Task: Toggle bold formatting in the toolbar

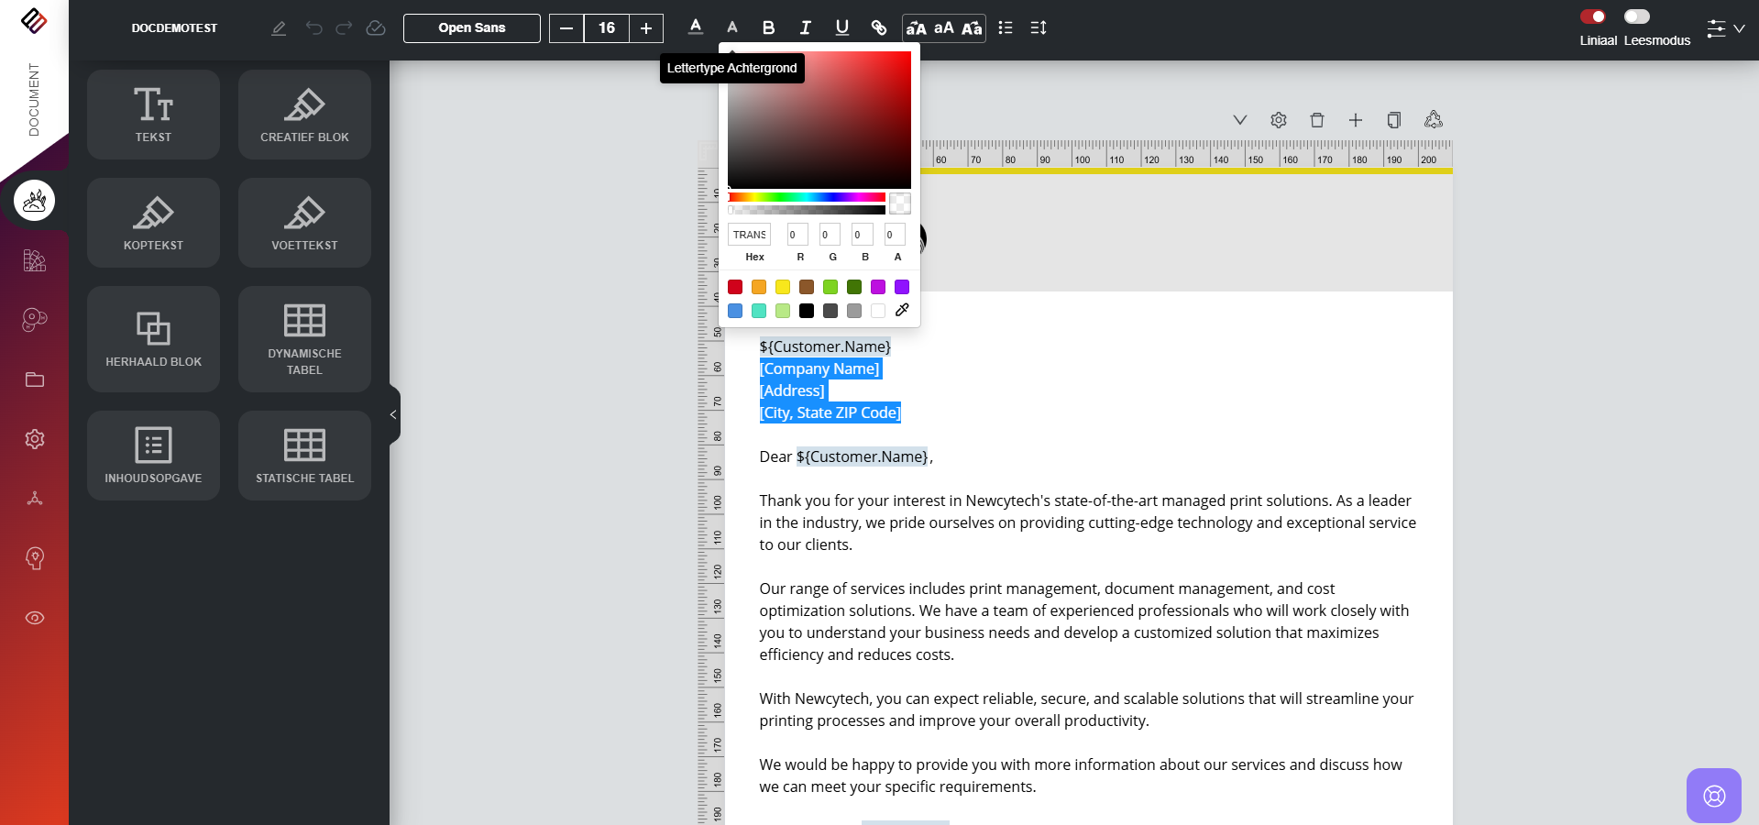Action: [768, 27]
